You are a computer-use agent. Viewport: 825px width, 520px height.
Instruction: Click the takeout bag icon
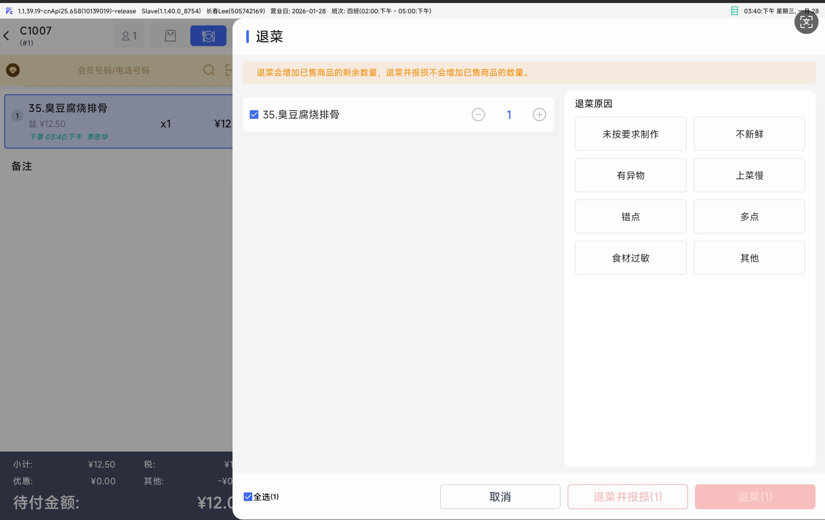(x=171, y=36)
